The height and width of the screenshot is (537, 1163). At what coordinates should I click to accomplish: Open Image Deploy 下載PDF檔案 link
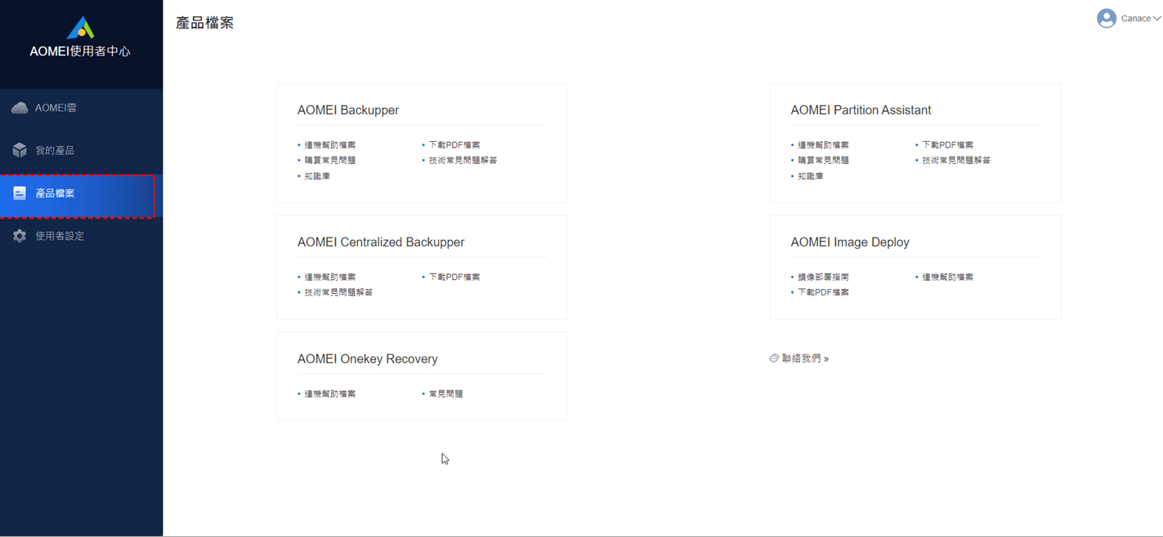823,292
